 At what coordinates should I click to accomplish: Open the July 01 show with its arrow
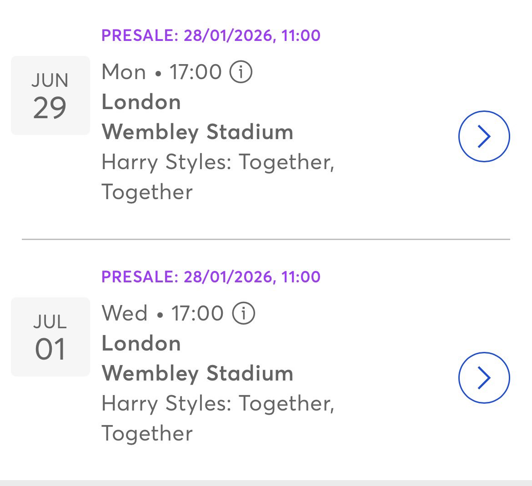pos(484,378)
